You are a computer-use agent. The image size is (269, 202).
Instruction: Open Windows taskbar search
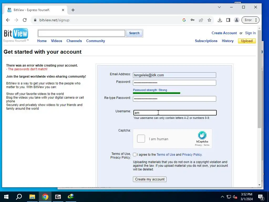(19, 197)
